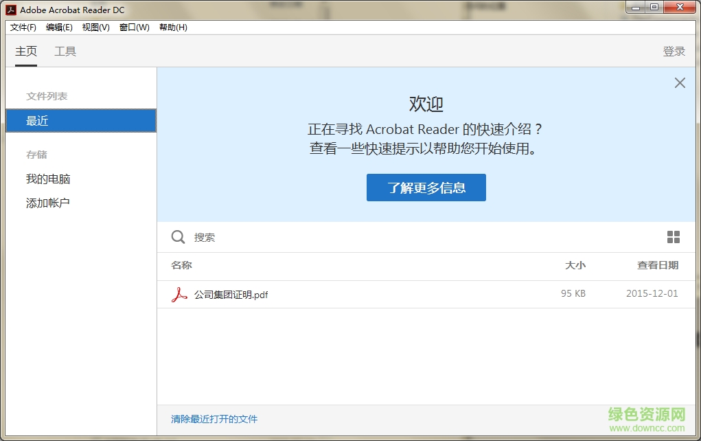Click the PDF icon beside 公司集团证明.pdf
Viewport: 701px width, 441px height.
(179, 294)
